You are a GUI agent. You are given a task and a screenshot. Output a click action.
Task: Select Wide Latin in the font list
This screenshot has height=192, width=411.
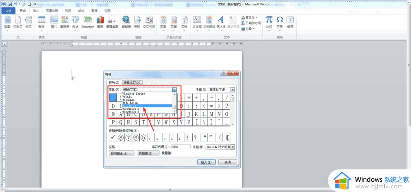click(x=147, y=102)
